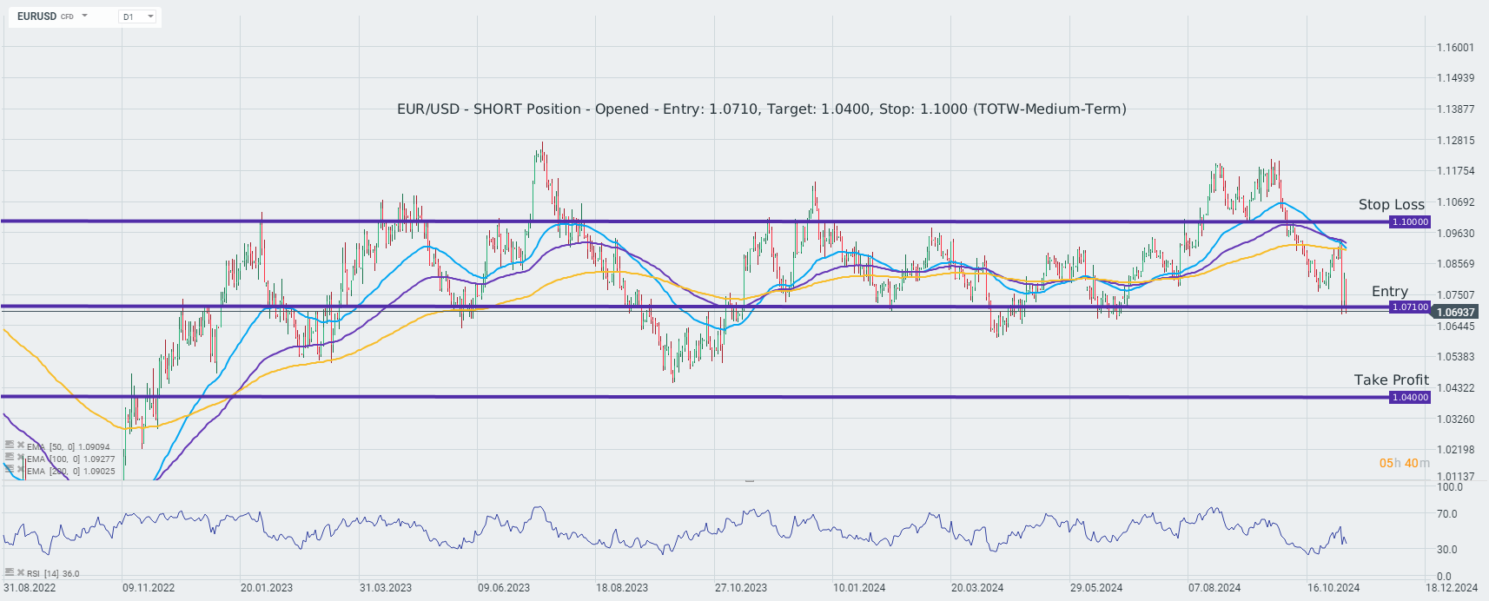Click the Entry text label
This screenshot has height=601, width=1489.
(x=1390, y=291)
